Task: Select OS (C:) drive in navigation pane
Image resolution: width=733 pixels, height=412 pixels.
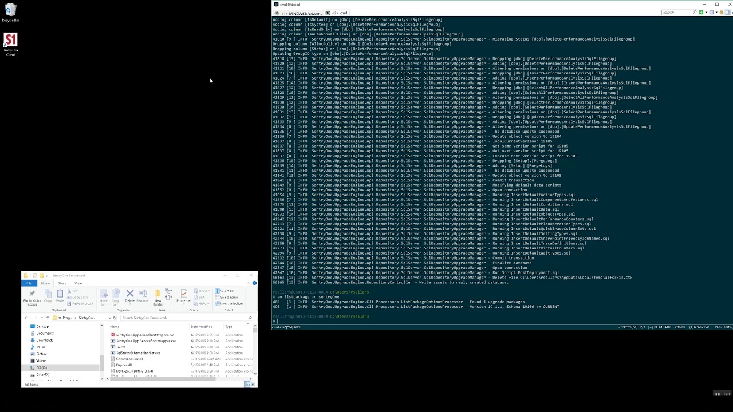Action: click(41, 367)
